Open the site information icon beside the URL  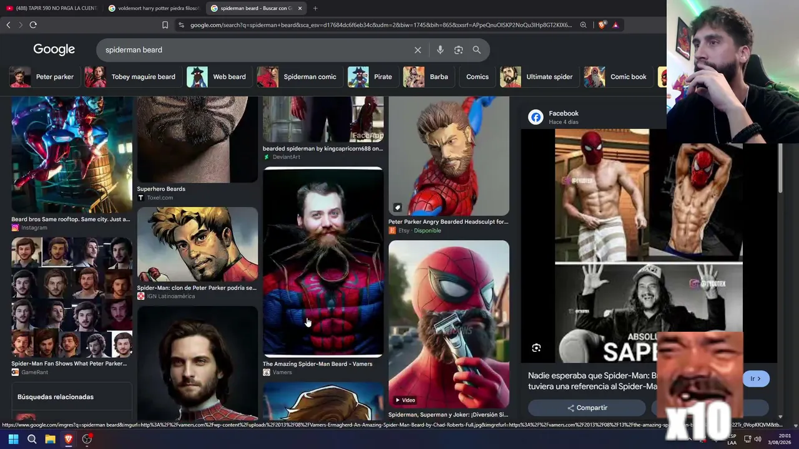coord(181,25)
